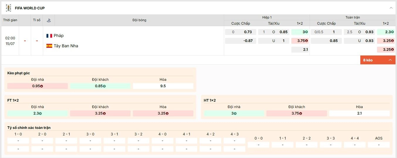
Task: Pick HT 1×2 Hòa odds 2.1
Action: (x=359, y=113)
